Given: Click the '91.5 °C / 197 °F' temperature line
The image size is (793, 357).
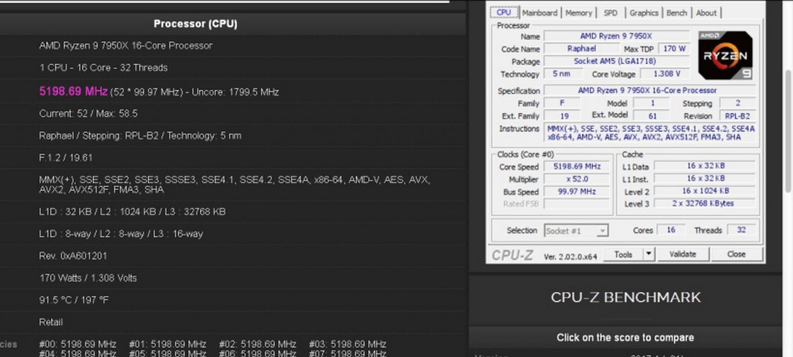Looking at the screenshot, I should point(74,300).
